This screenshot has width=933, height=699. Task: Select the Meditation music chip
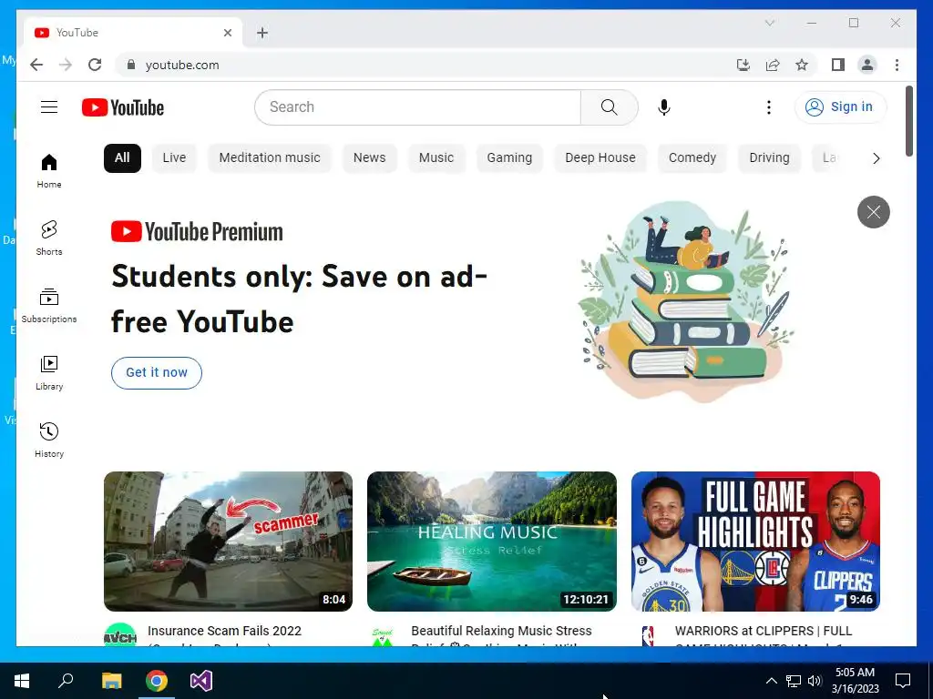(x=269, y=158)
